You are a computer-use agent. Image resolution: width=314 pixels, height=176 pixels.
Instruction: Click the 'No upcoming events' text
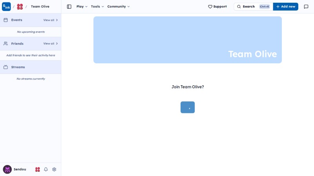point(31,32)
